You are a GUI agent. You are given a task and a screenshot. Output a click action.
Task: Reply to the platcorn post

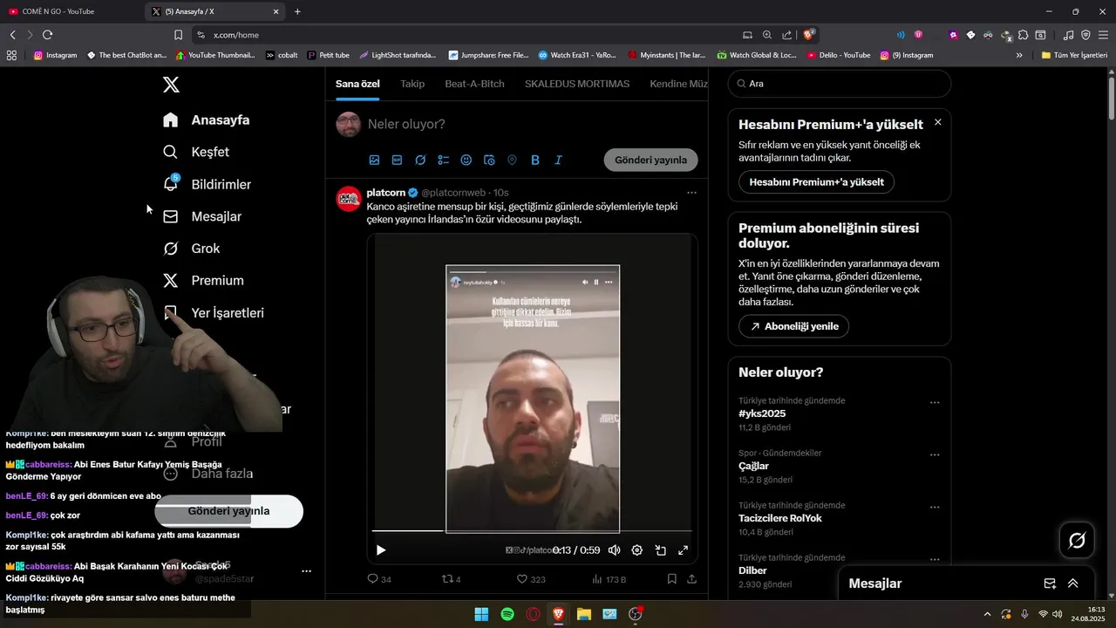click(379, 579)
